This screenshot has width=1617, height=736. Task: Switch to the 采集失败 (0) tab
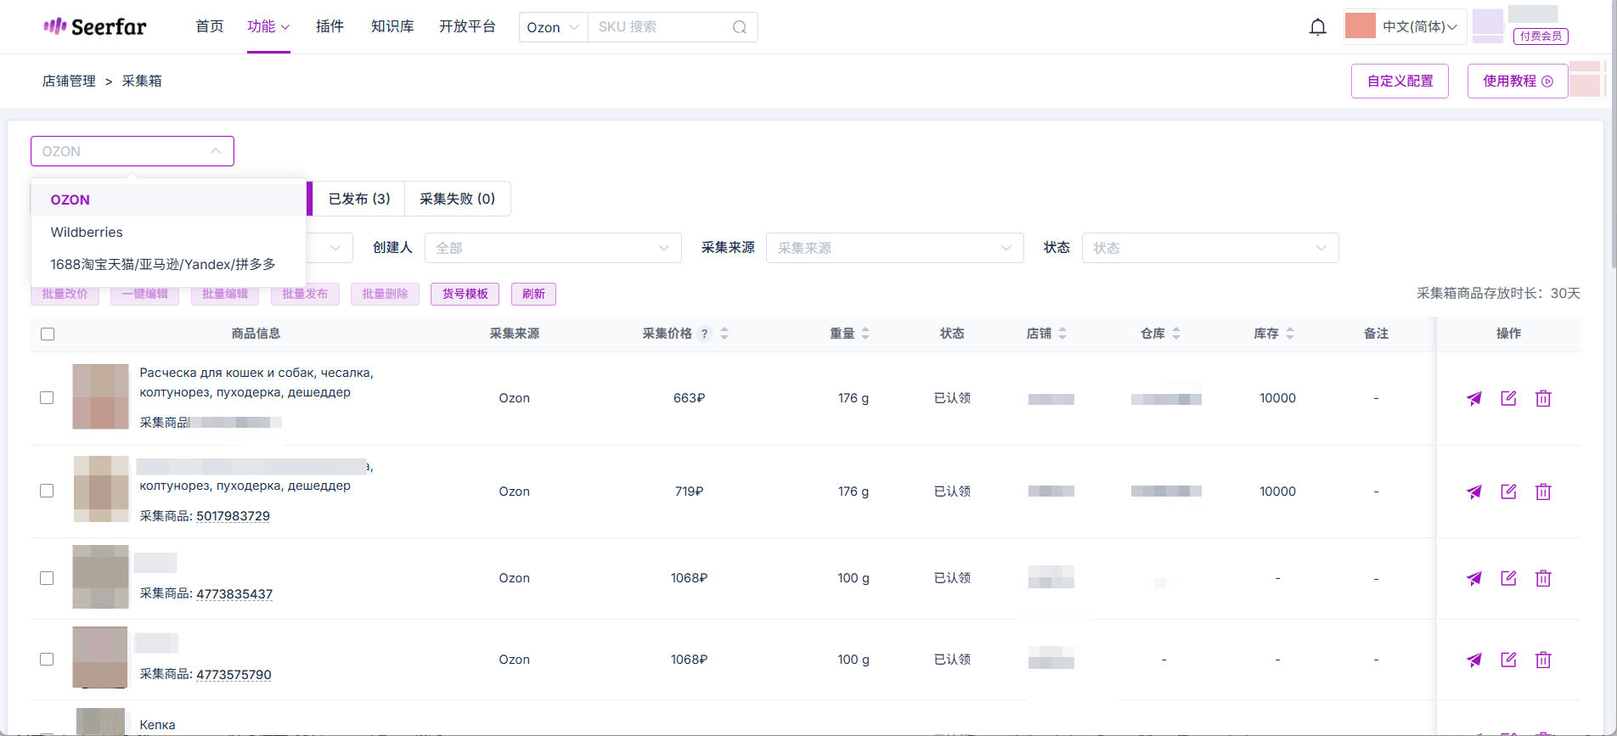[458, 199]
